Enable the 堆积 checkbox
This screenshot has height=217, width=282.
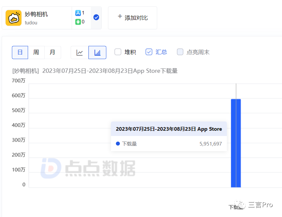point(118,52)
